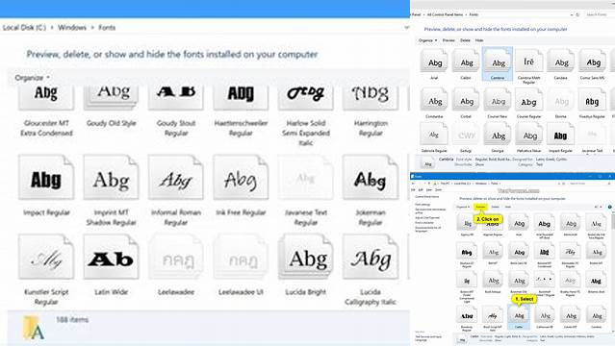Screen dimensions: 615x346
Task: Select the Kunstler Script Regular font icon
Action: coord(46,257)
